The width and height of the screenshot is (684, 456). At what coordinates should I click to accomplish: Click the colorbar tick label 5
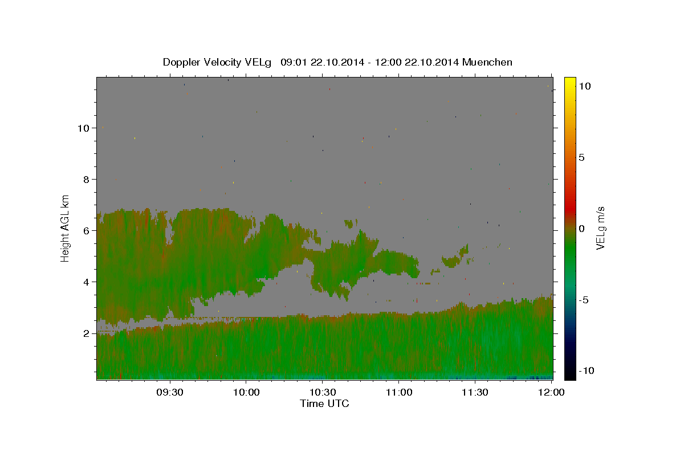click(x=581, y=157)
